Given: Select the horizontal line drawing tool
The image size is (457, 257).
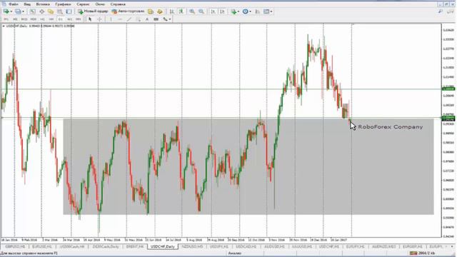Looking at the screenshot, I should [x=120, y=19].
